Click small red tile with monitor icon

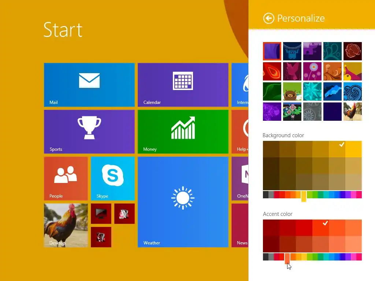[101, 214]
